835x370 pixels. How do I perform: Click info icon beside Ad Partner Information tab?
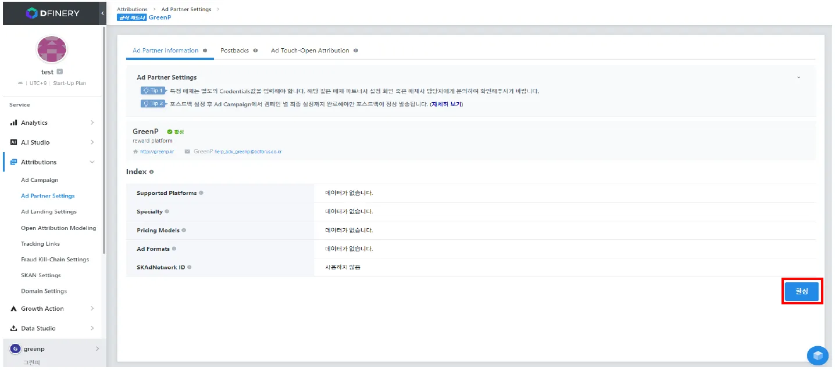[205, 51]
